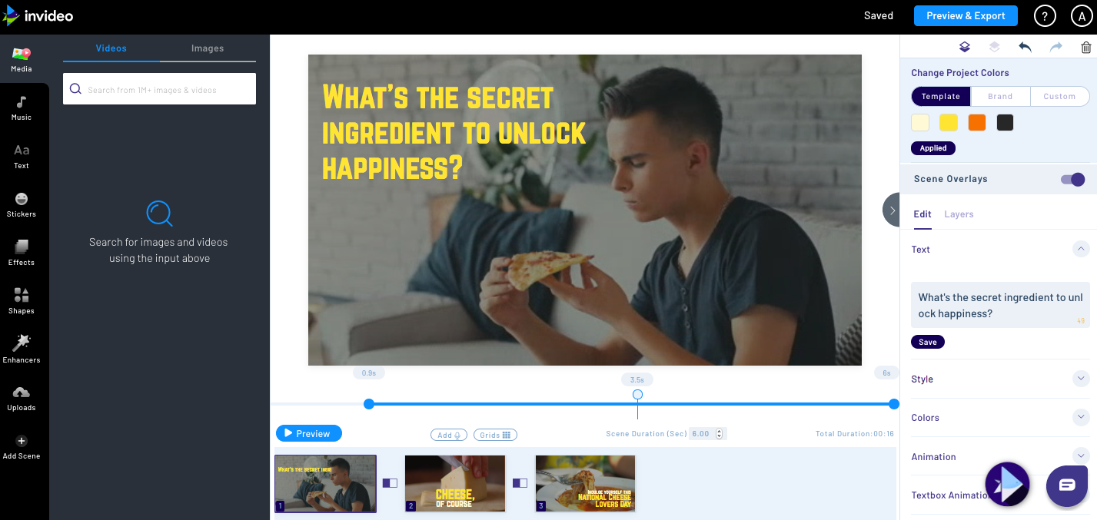Screen dimensions: 1097x520
Task: Toggle transition between scene 2 and 3
Action: pos(520,483)
